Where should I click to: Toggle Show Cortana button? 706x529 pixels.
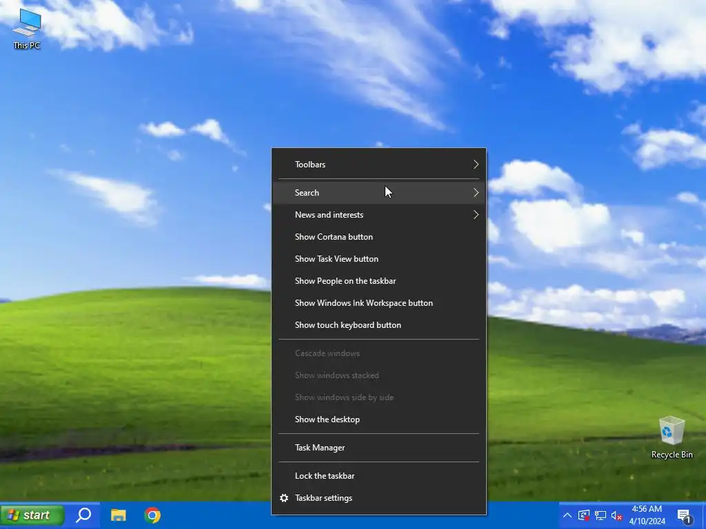coord(379,237)
